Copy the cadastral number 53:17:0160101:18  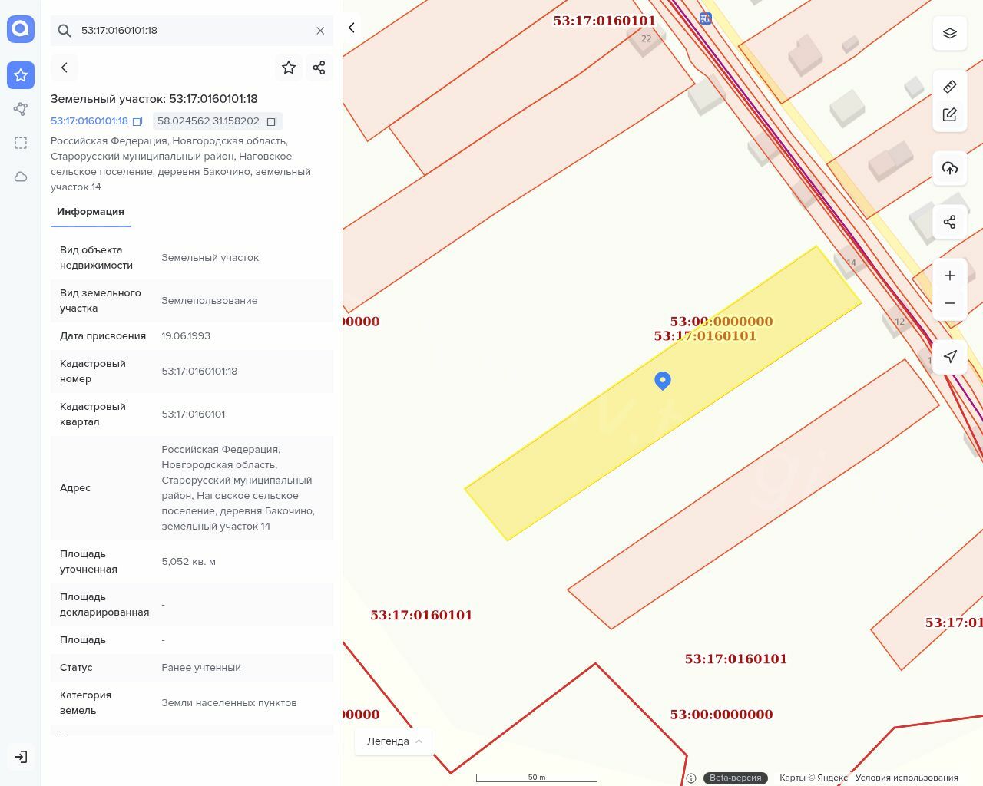pyautogui.click(x=137, y=121)
